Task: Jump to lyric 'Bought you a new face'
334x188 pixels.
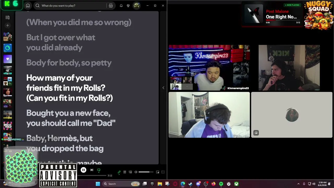Action: [x=68, y=113]
